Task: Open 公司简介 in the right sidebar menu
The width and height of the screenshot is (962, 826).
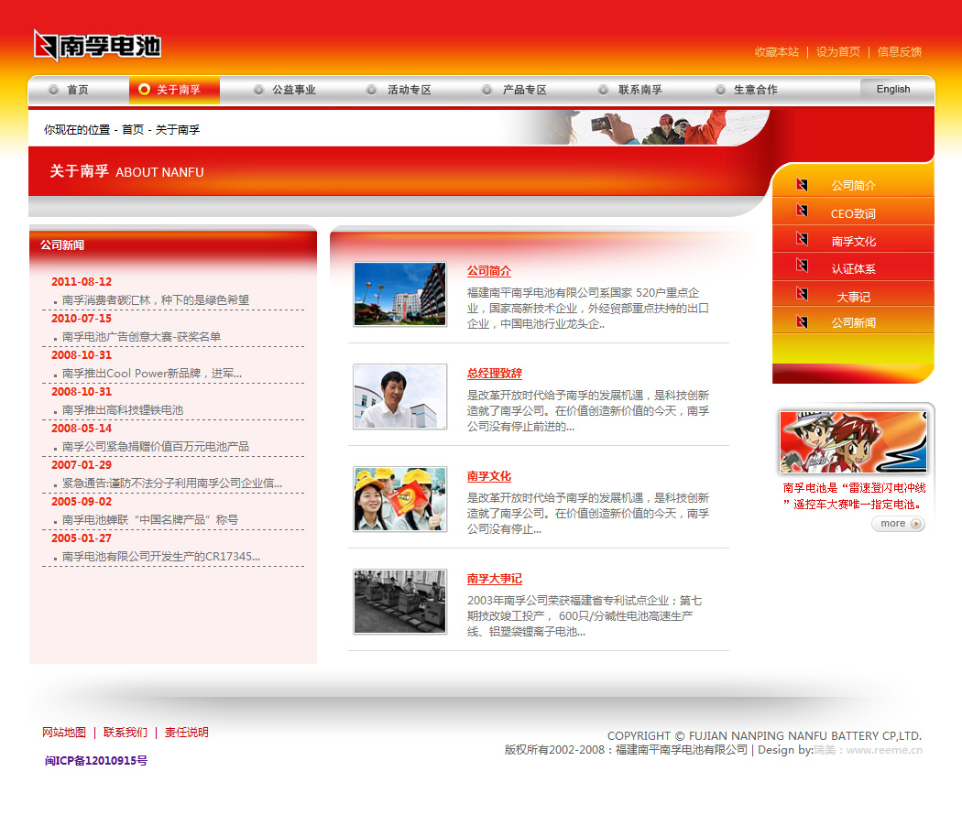Action: click(853, 185)
